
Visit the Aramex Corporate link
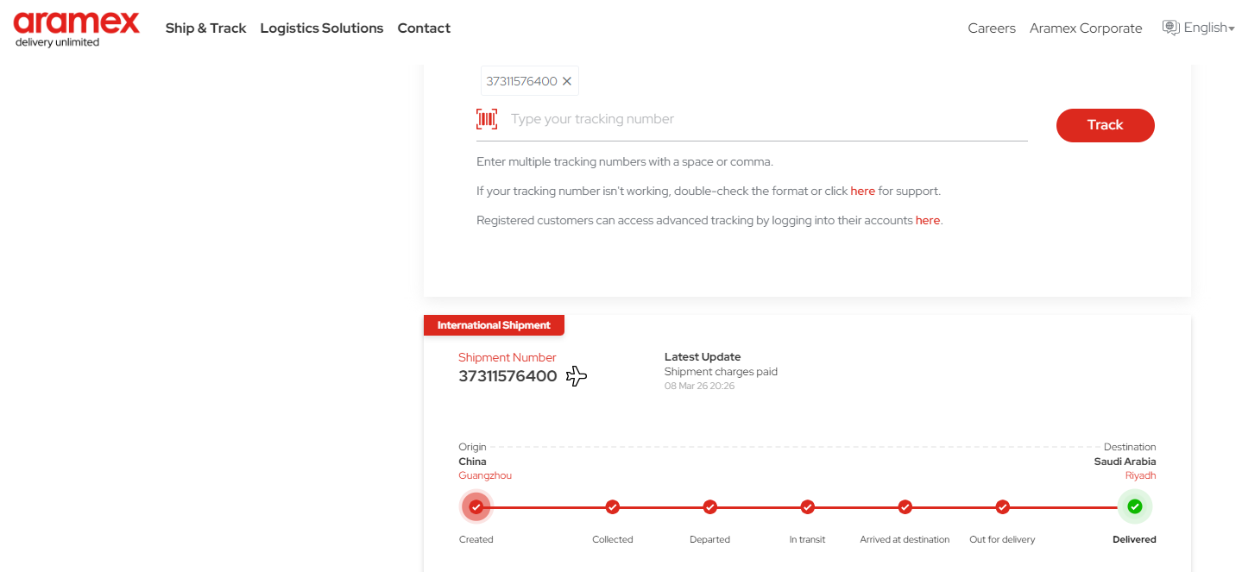coord(1085,28)
